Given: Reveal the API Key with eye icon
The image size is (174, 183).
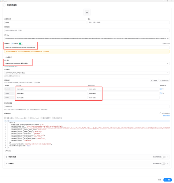Looking at the screenshot, I should pos(168,38).
